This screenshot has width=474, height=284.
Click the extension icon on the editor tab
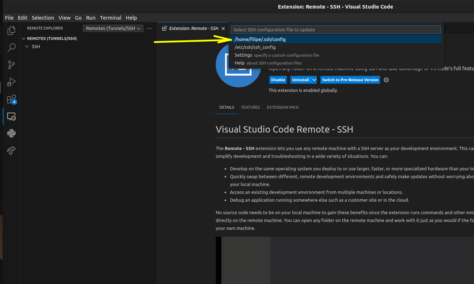[164, 28]
